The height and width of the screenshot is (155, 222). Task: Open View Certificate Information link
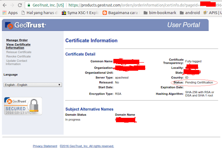(x=18, y=46)
